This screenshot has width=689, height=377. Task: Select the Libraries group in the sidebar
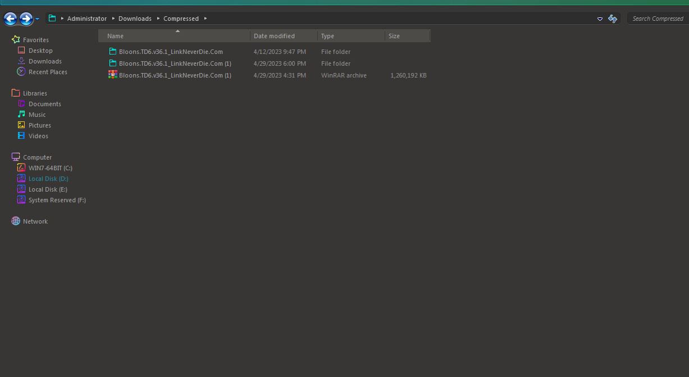(x=35, y=93)
